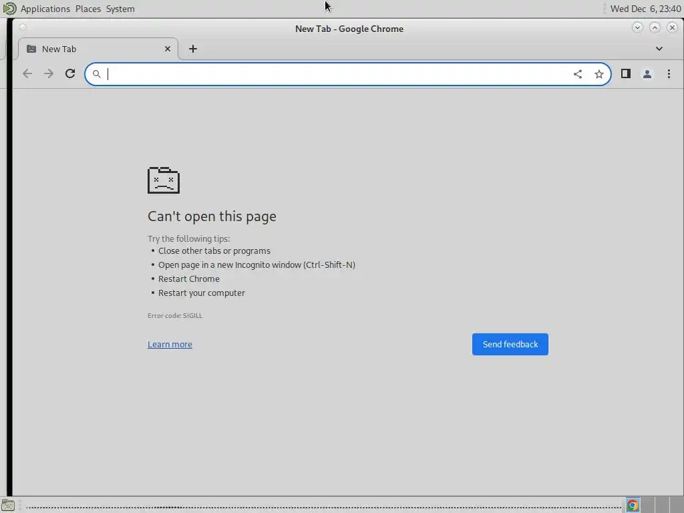Open the Applications menu

(x=45, y=9)
